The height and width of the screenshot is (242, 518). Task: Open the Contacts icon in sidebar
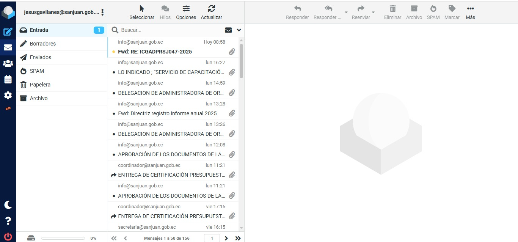click(8, 63)
